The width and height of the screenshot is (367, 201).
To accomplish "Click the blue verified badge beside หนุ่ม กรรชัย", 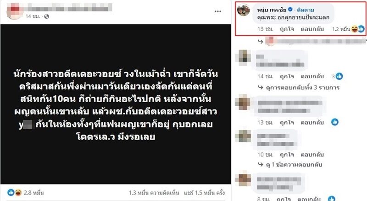I will point(290,9).
